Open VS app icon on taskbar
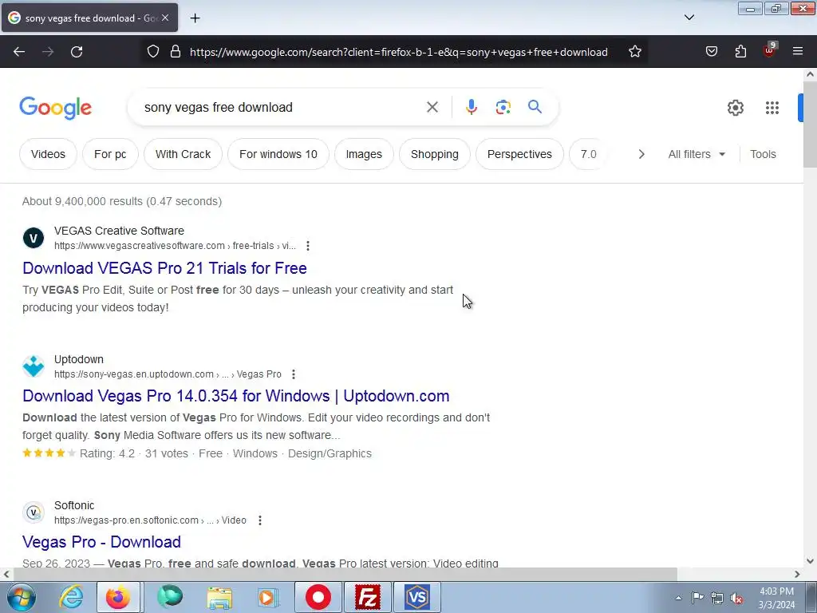817x613 pixels. tap(416, 597)
